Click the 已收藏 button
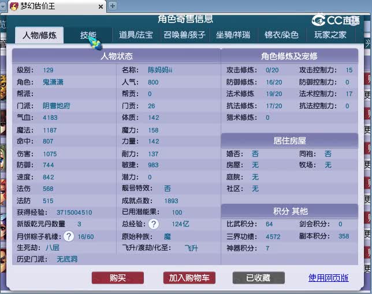The height and width of the screenshot is (294, 372). pos(258,278)
